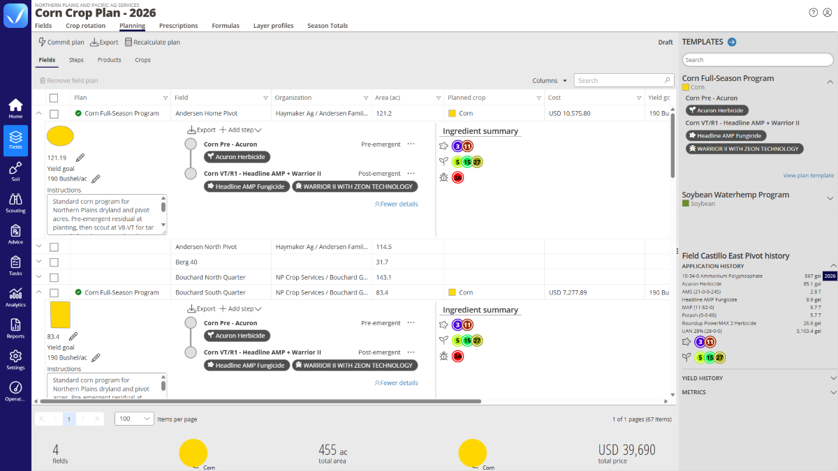Check Berg 40 row checkbox

click(x=54, y=262)
